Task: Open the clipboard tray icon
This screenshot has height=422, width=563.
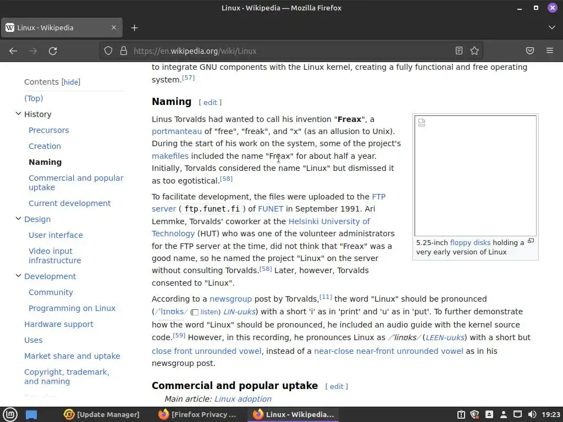Action: click(461, 414)
